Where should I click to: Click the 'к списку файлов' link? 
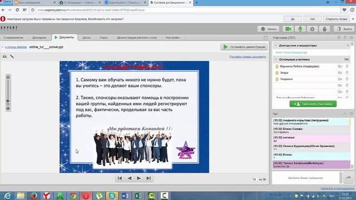pyautogui.click(x=16, y=47)
